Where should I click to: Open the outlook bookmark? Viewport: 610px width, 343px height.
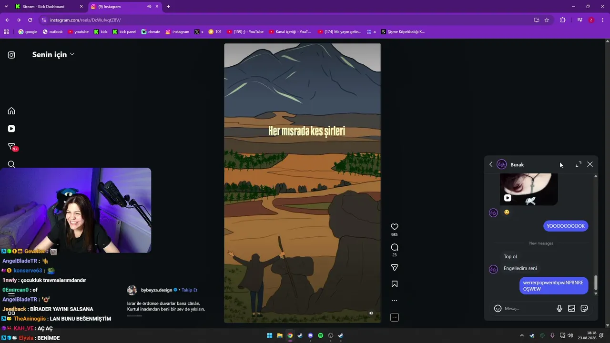coord(52,32)
